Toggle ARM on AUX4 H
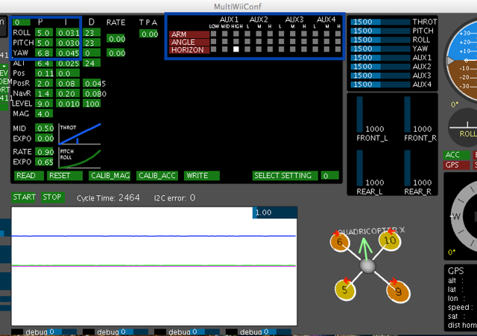Image resolution: width=477 pixels, height=336 pixels. (338, 34)
